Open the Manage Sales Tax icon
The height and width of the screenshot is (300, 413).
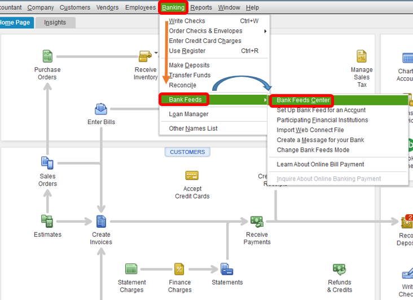(x=362, y=56)
